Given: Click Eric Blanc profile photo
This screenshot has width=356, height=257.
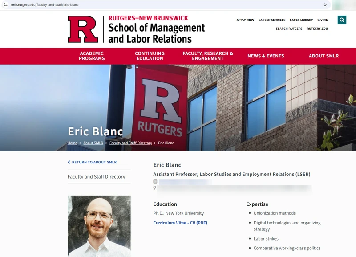Looking at the screenshot, I should (99, 226).
